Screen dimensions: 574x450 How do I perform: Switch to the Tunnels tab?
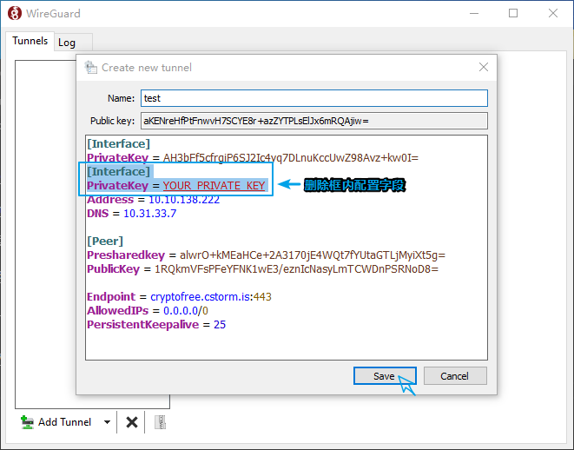tap(30, 41)
